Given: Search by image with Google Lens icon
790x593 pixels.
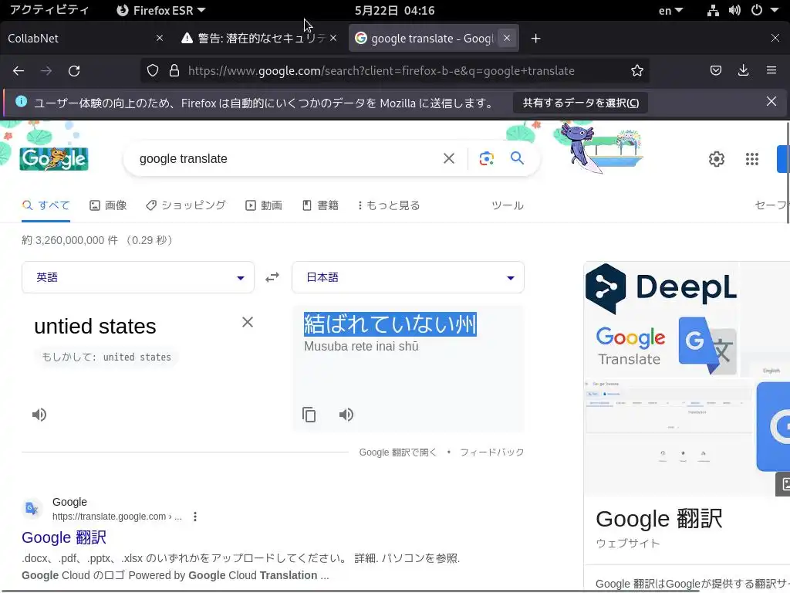Looking at the screenshot, I should coord(486,158).
